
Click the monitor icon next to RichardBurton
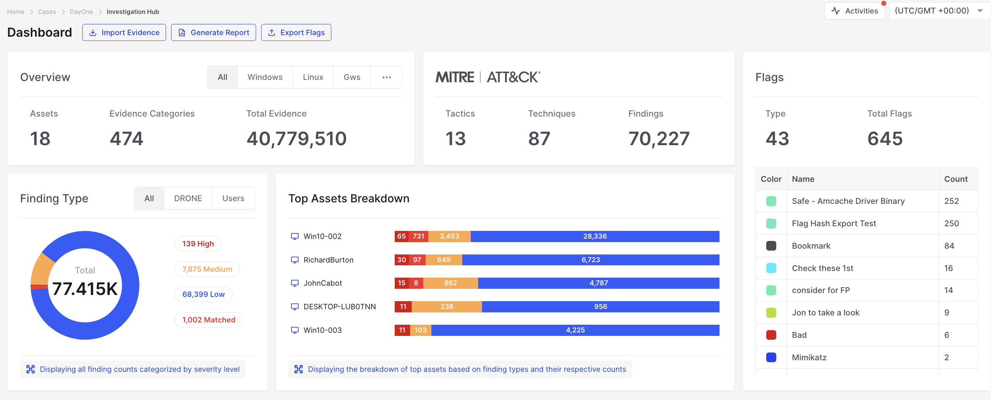295,260
